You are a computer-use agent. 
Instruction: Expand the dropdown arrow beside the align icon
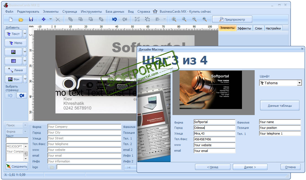tap(164, 19)
